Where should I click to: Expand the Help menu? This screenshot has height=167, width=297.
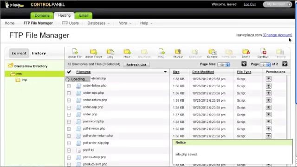click(146, 23)
